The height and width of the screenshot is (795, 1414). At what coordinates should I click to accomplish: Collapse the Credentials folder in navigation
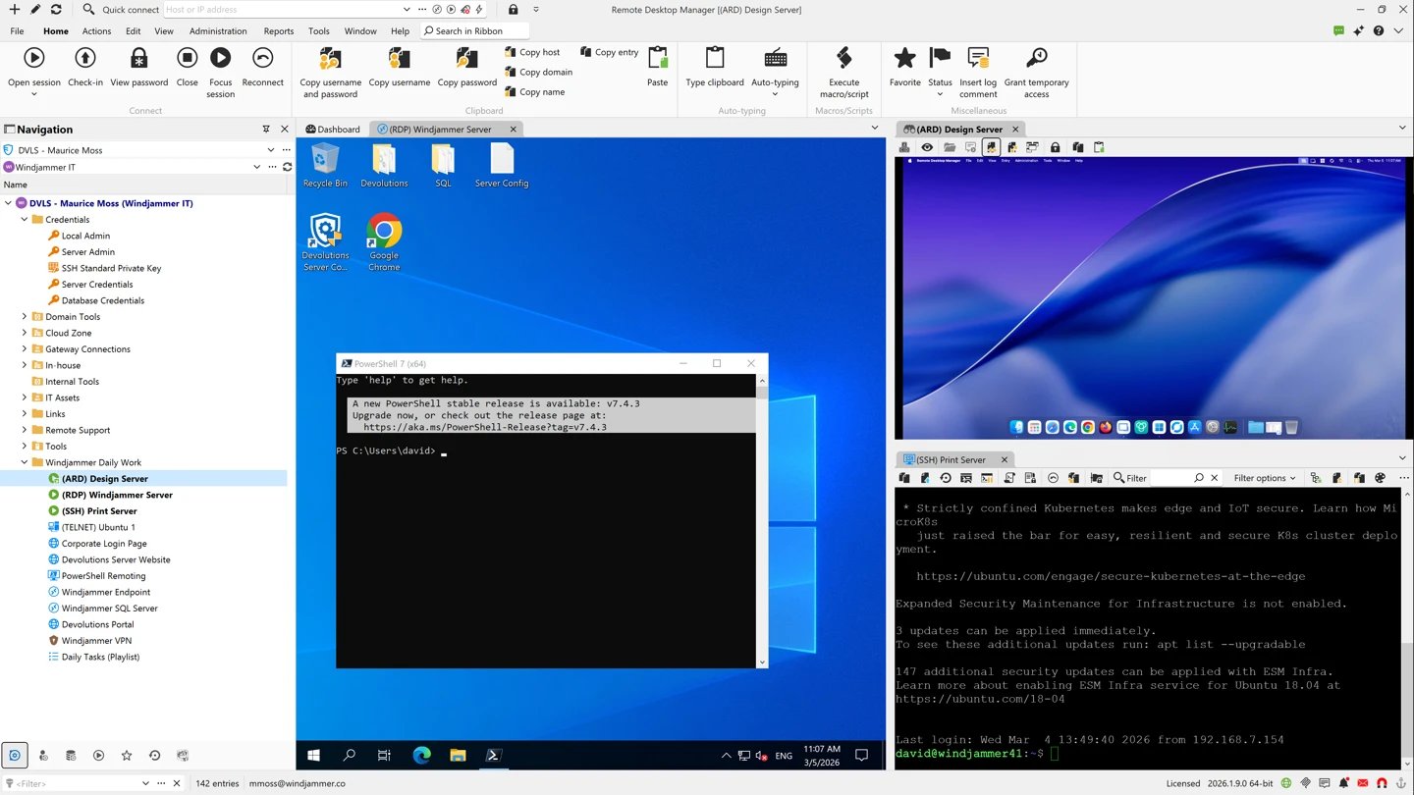click(x=24, y=219)
